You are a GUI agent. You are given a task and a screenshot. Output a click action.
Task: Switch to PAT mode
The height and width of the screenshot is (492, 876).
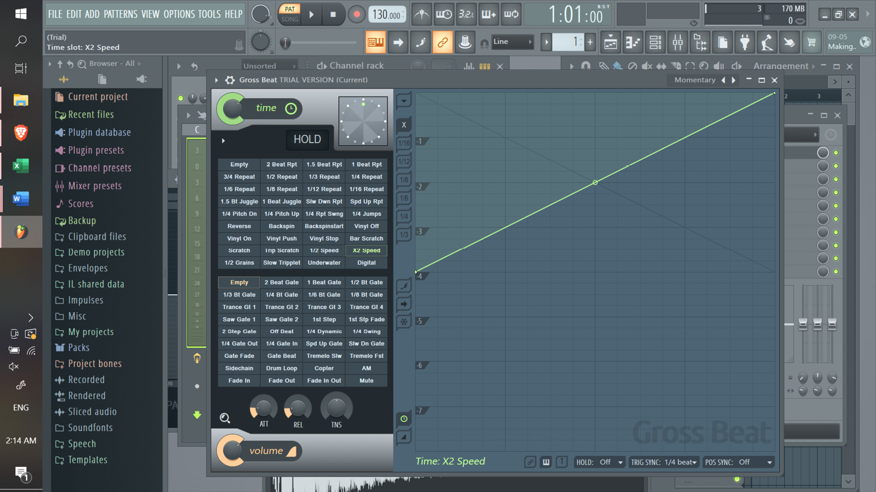(290, 9)
